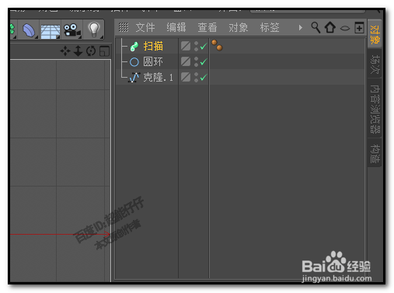The image size is (394, 293).
Task: Click the spline icon beside 克隆.1
Action: coord(134,78)
